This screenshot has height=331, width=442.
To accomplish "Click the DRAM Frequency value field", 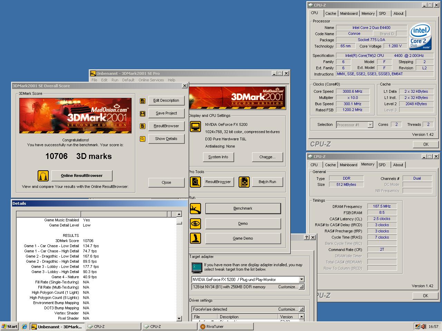I will (382, 206).
